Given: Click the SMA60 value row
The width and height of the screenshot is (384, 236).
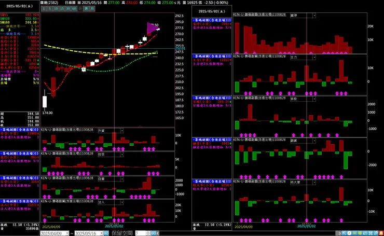Looking at the screenshot, I should coord(19,22).
